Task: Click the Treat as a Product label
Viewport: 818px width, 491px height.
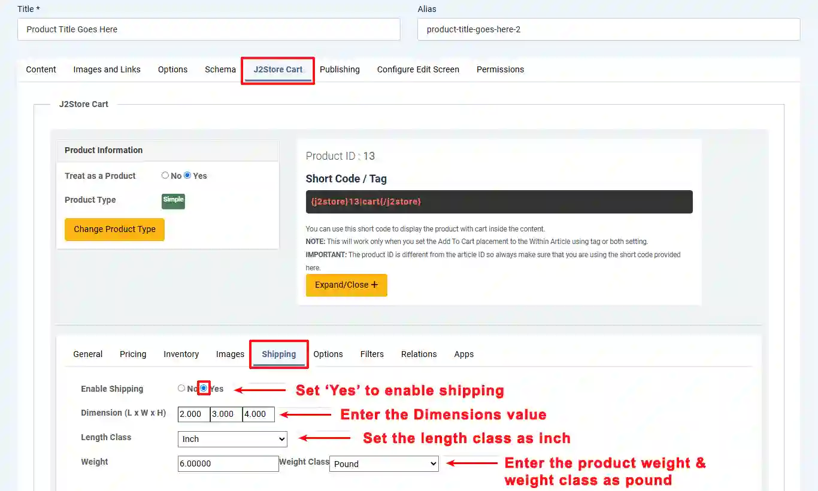Action: tap(100, 176)
